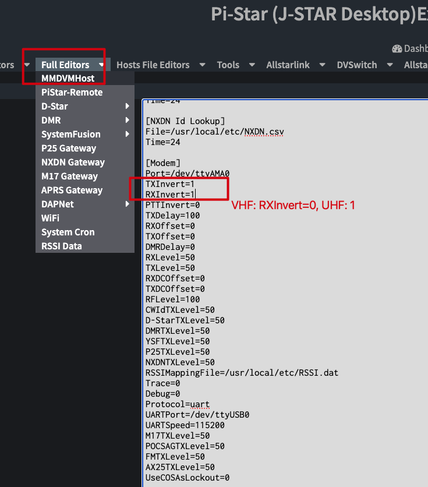
Task: Open the Allstarlink menu
Action: pyautogui.click(x=288, y=65)
